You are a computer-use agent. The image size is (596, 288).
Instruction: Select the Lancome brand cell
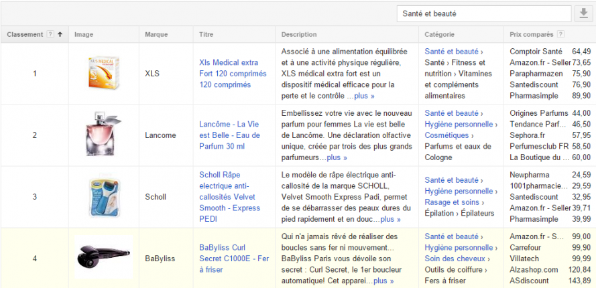(166, 135)
